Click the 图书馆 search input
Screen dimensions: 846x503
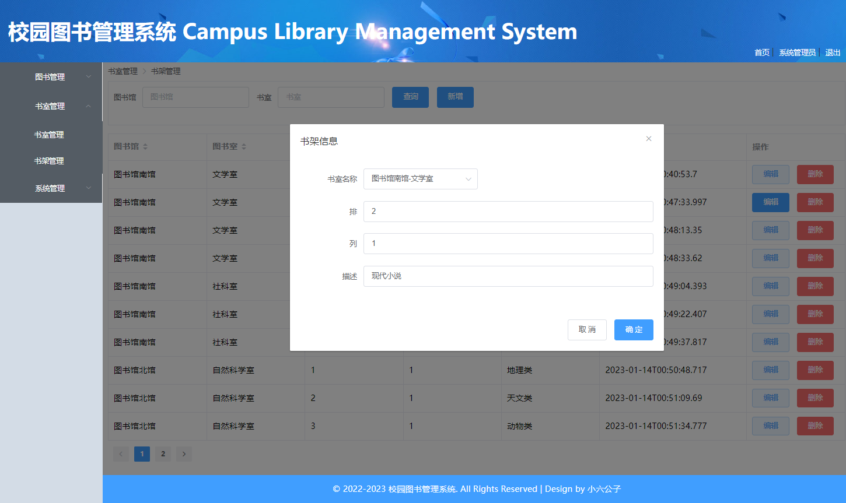[195, 97]
